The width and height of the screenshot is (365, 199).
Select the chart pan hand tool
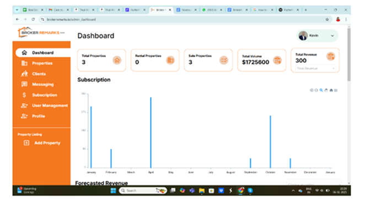coord(326,90)
